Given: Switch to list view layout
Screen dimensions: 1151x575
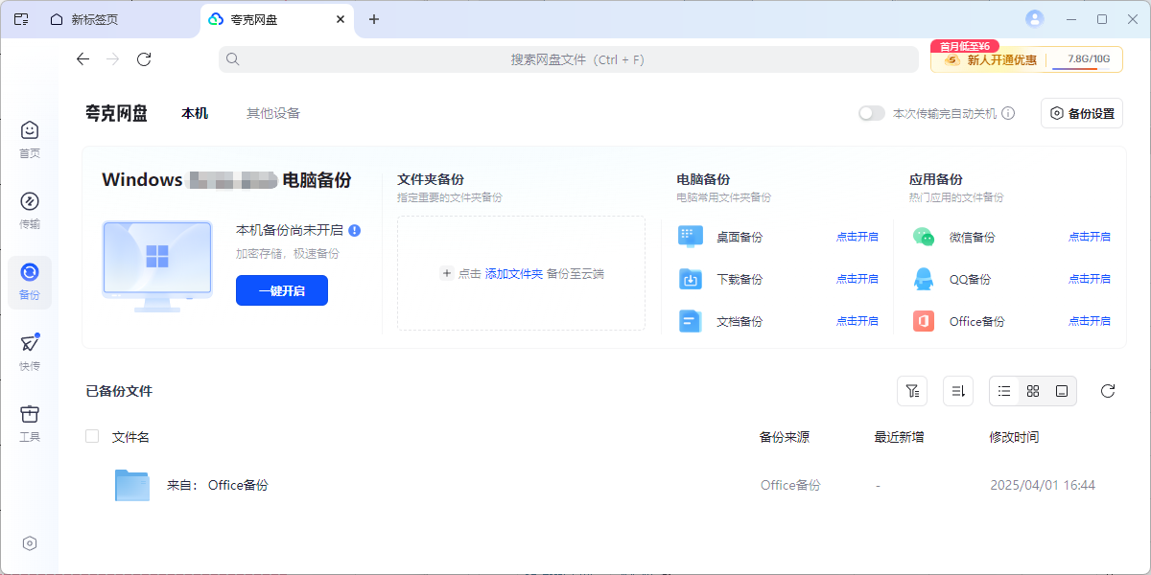Looking at the screenshot, I should pyautogui.click(x=1004, y=391).
